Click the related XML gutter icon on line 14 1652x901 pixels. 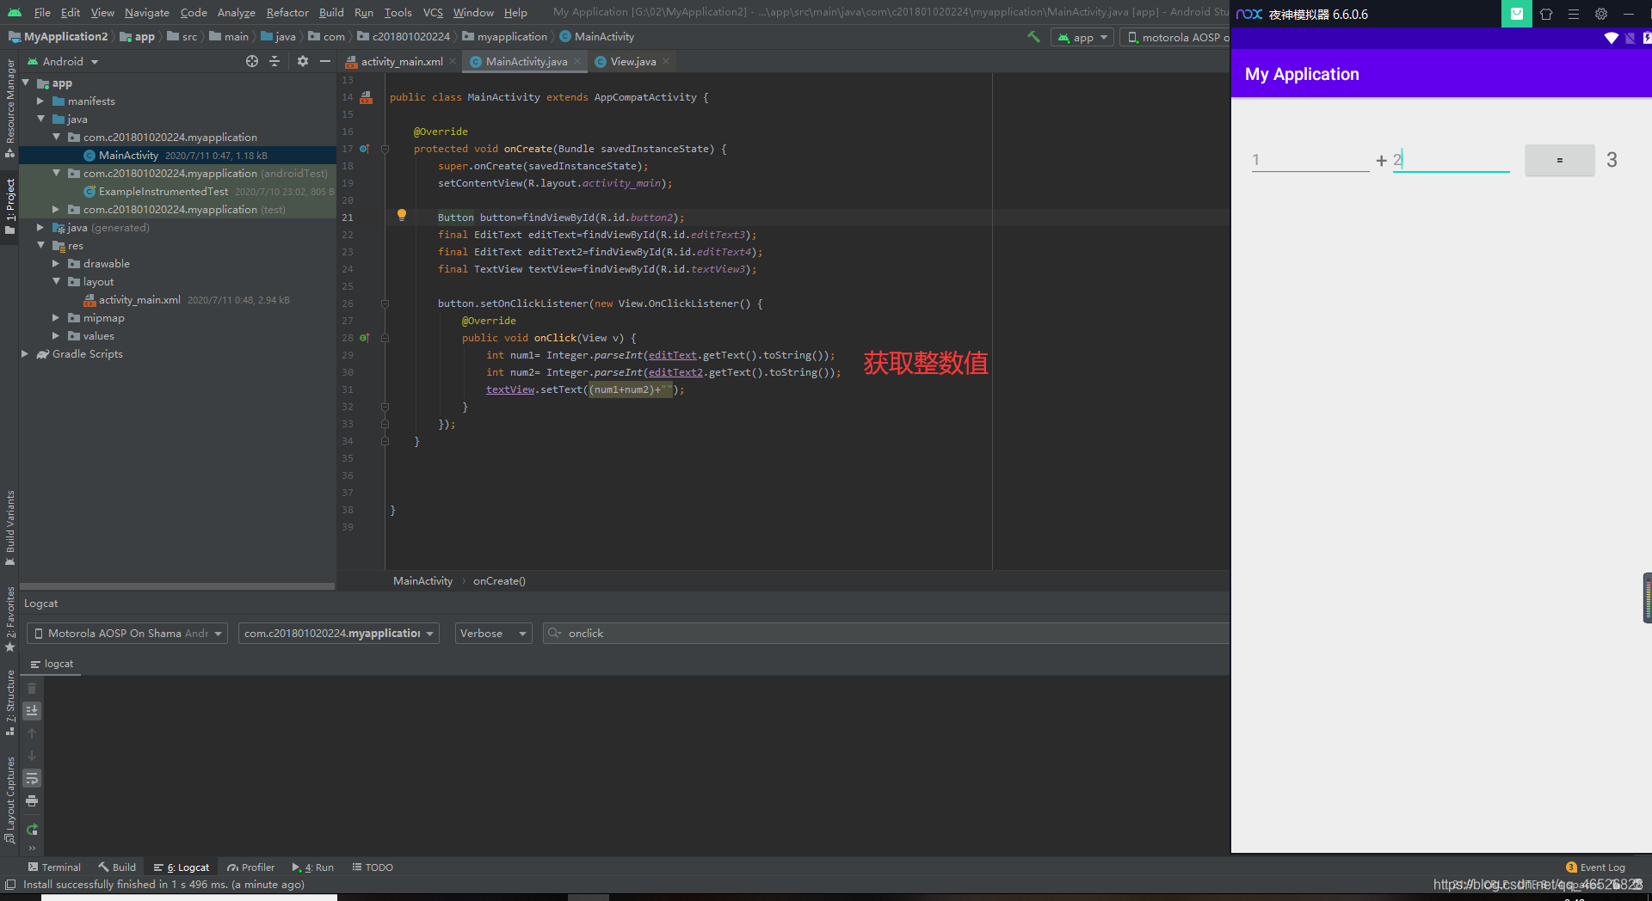tap(366, 97)
